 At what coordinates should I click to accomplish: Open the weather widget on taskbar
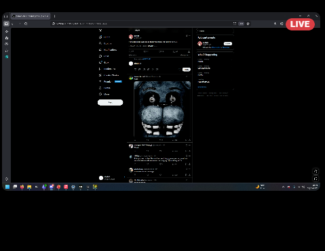coord(260,187)
